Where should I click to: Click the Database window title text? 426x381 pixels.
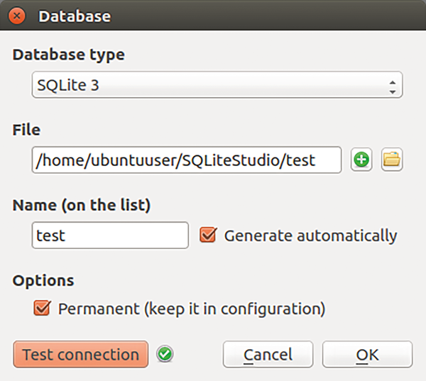tap(75, 16)
